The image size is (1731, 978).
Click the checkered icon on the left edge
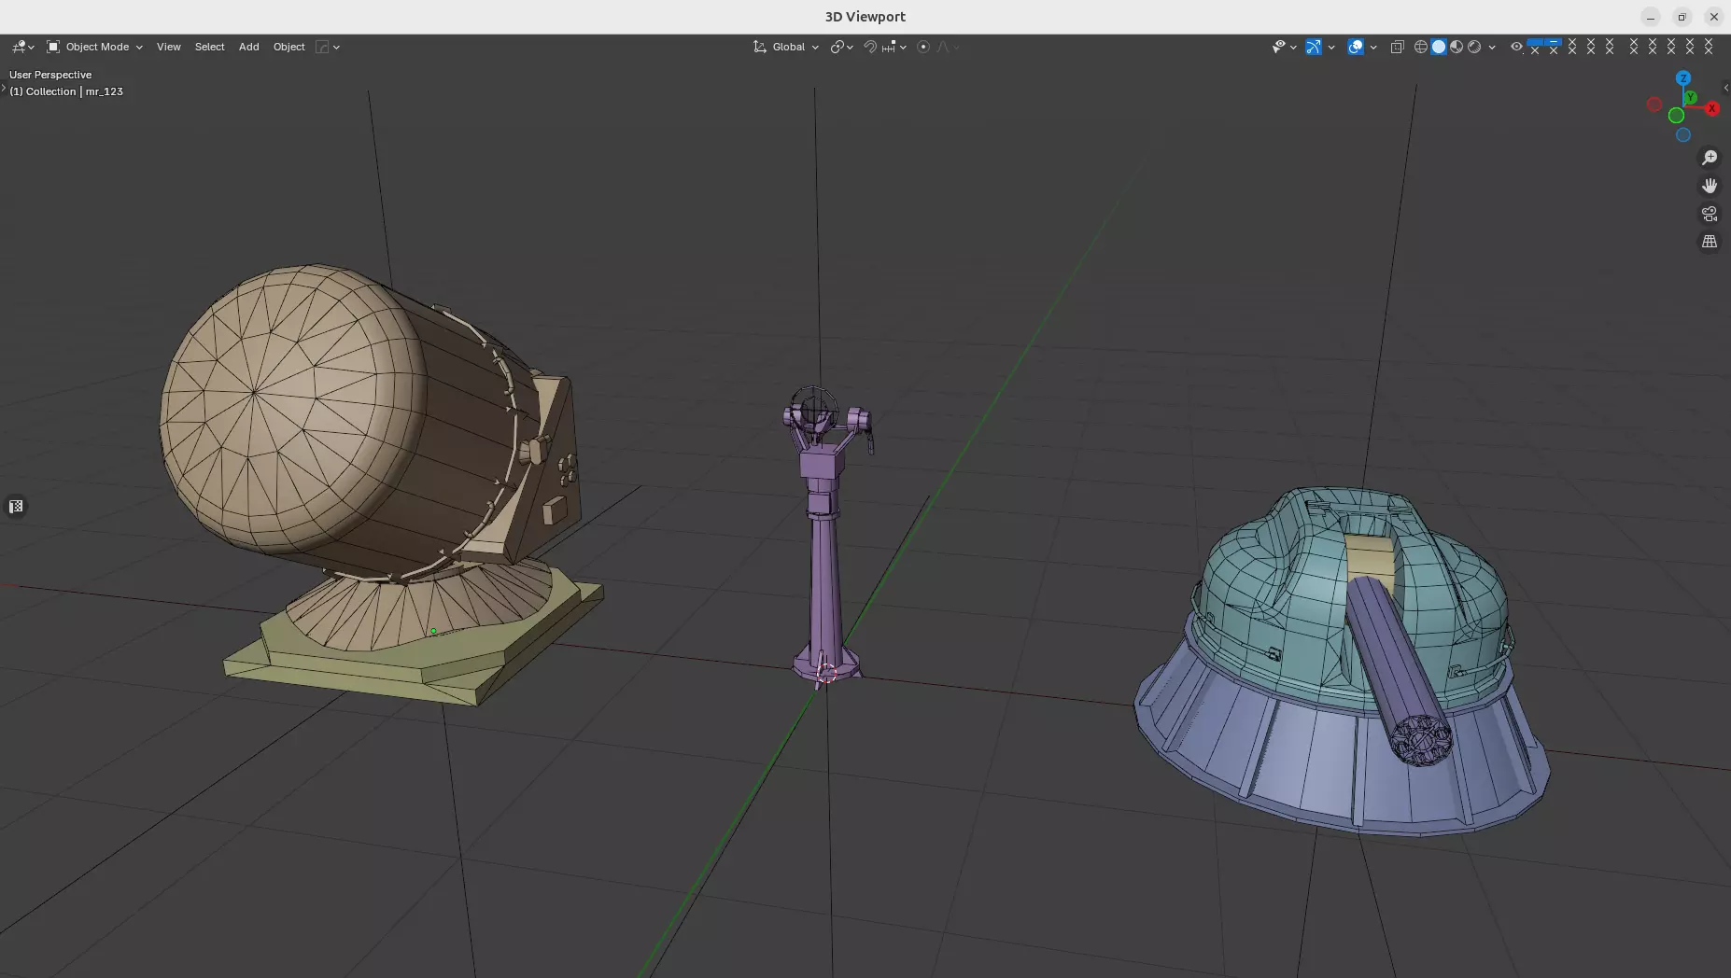click(x=16, y=507)
